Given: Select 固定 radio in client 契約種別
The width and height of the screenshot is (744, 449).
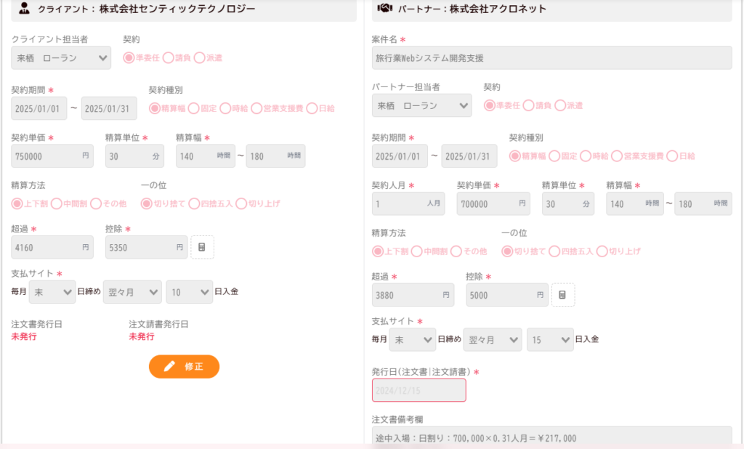Looking at the screenshot, I should [193, 108].
